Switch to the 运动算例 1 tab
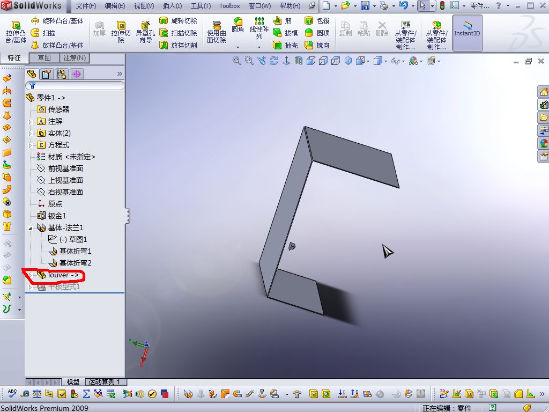The width and height of the screenshot is (549, 412). pyautogui.click(x=105, y=381)
